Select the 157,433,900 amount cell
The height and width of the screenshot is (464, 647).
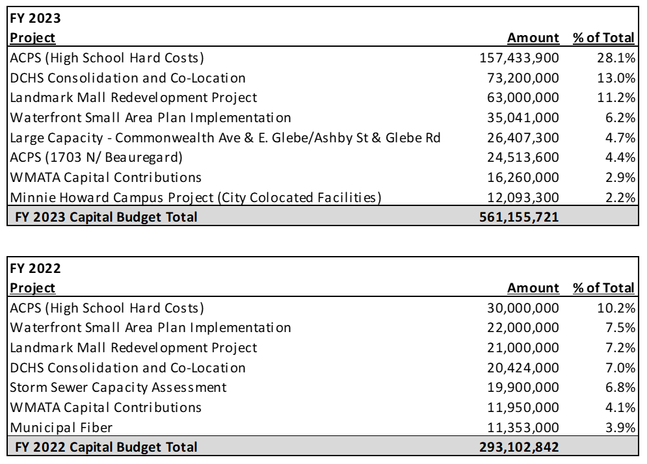pos(519,58)
